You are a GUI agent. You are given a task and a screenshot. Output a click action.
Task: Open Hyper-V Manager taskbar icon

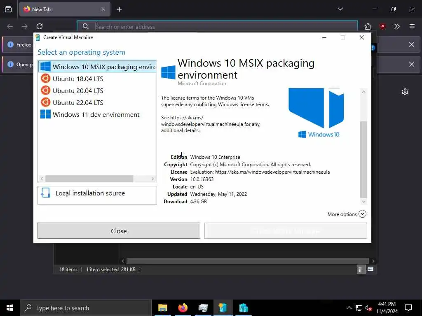pyautogui.click(x=243, y=308)
